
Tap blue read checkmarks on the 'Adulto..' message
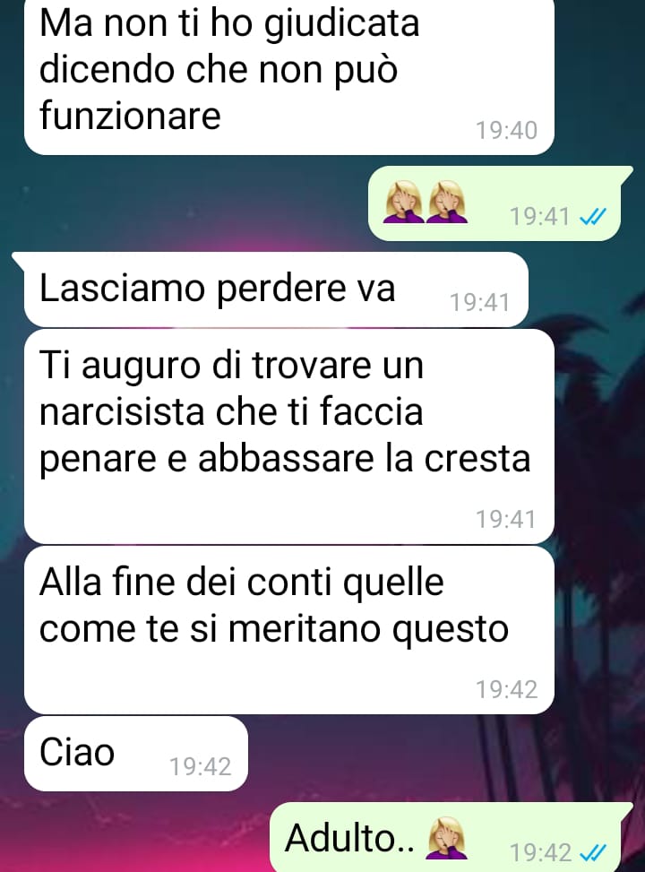point(592,852)
